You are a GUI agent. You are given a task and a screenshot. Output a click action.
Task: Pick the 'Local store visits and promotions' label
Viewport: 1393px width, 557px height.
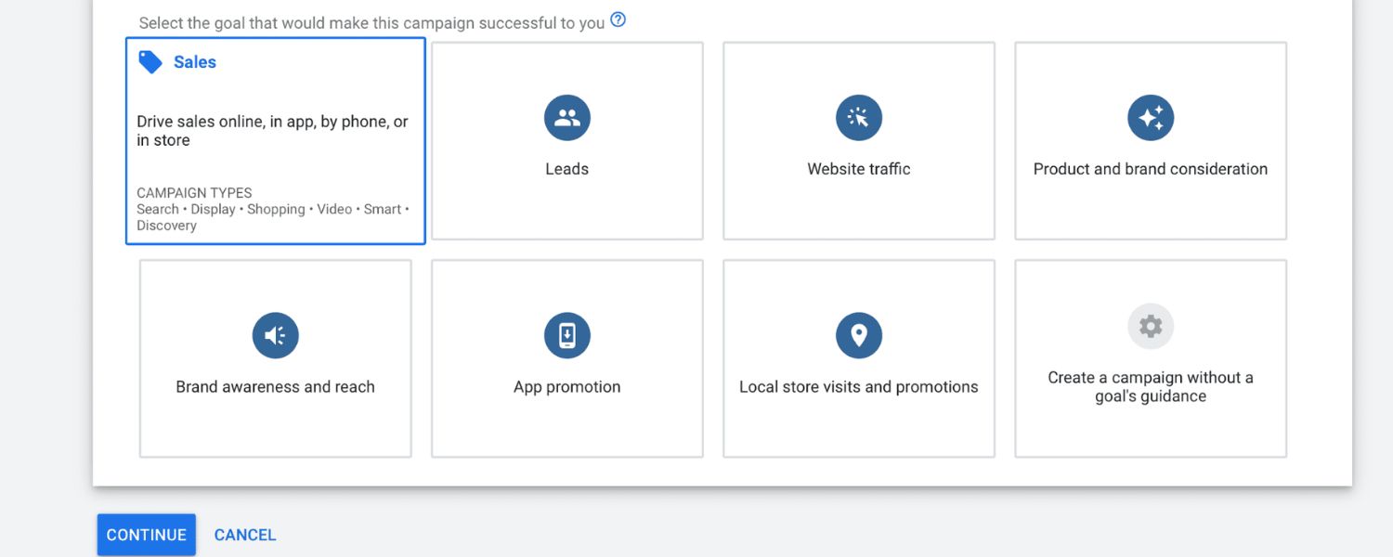pos(858,387)
